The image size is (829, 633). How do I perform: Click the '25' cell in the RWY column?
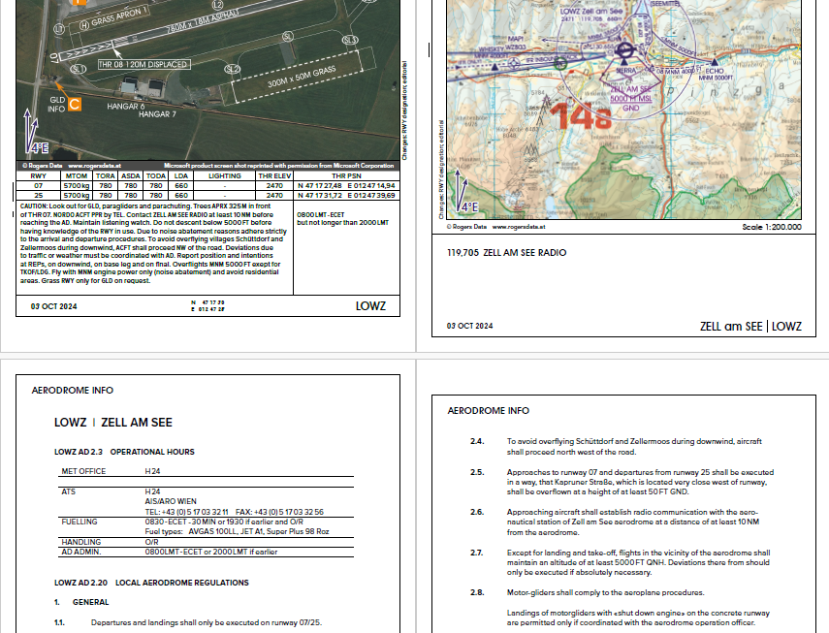(x=38, y=196)
